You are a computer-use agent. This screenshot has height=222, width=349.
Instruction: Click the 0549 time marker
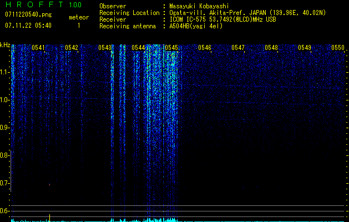(x=305, y=48)
